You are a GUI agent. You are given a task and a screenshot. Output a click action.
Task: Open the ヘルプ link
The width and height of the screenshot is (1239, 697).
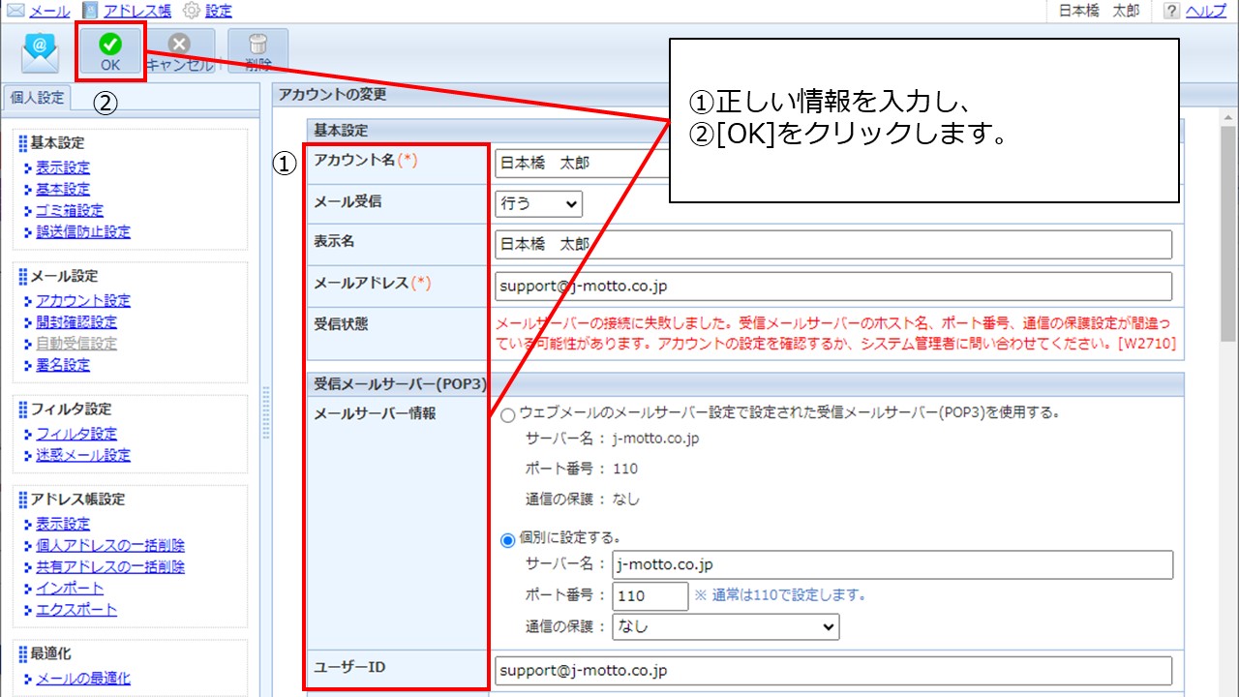1206,12
